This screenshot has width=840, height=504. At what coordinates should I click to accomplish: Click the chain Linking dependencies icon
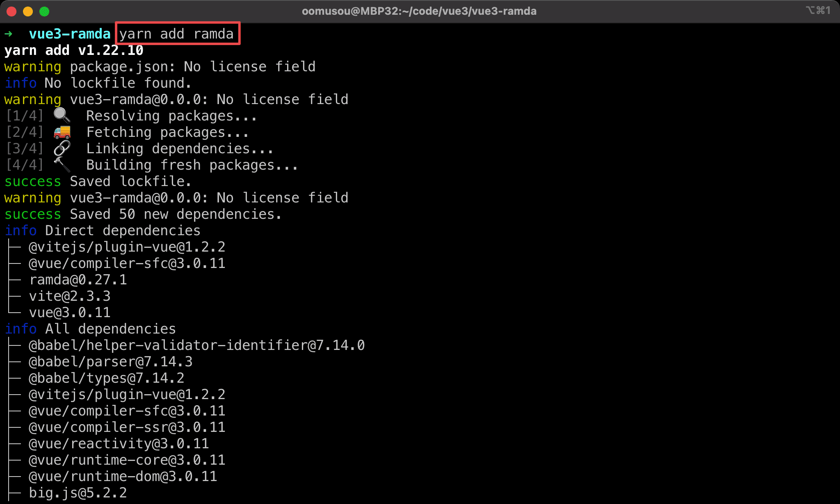click(62, 148)
